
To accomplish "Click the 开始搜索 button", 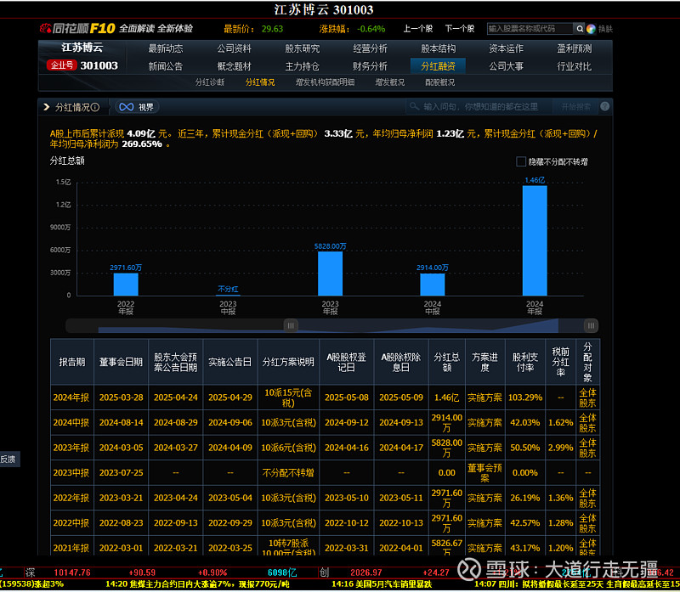I will [x=576, y=107].
